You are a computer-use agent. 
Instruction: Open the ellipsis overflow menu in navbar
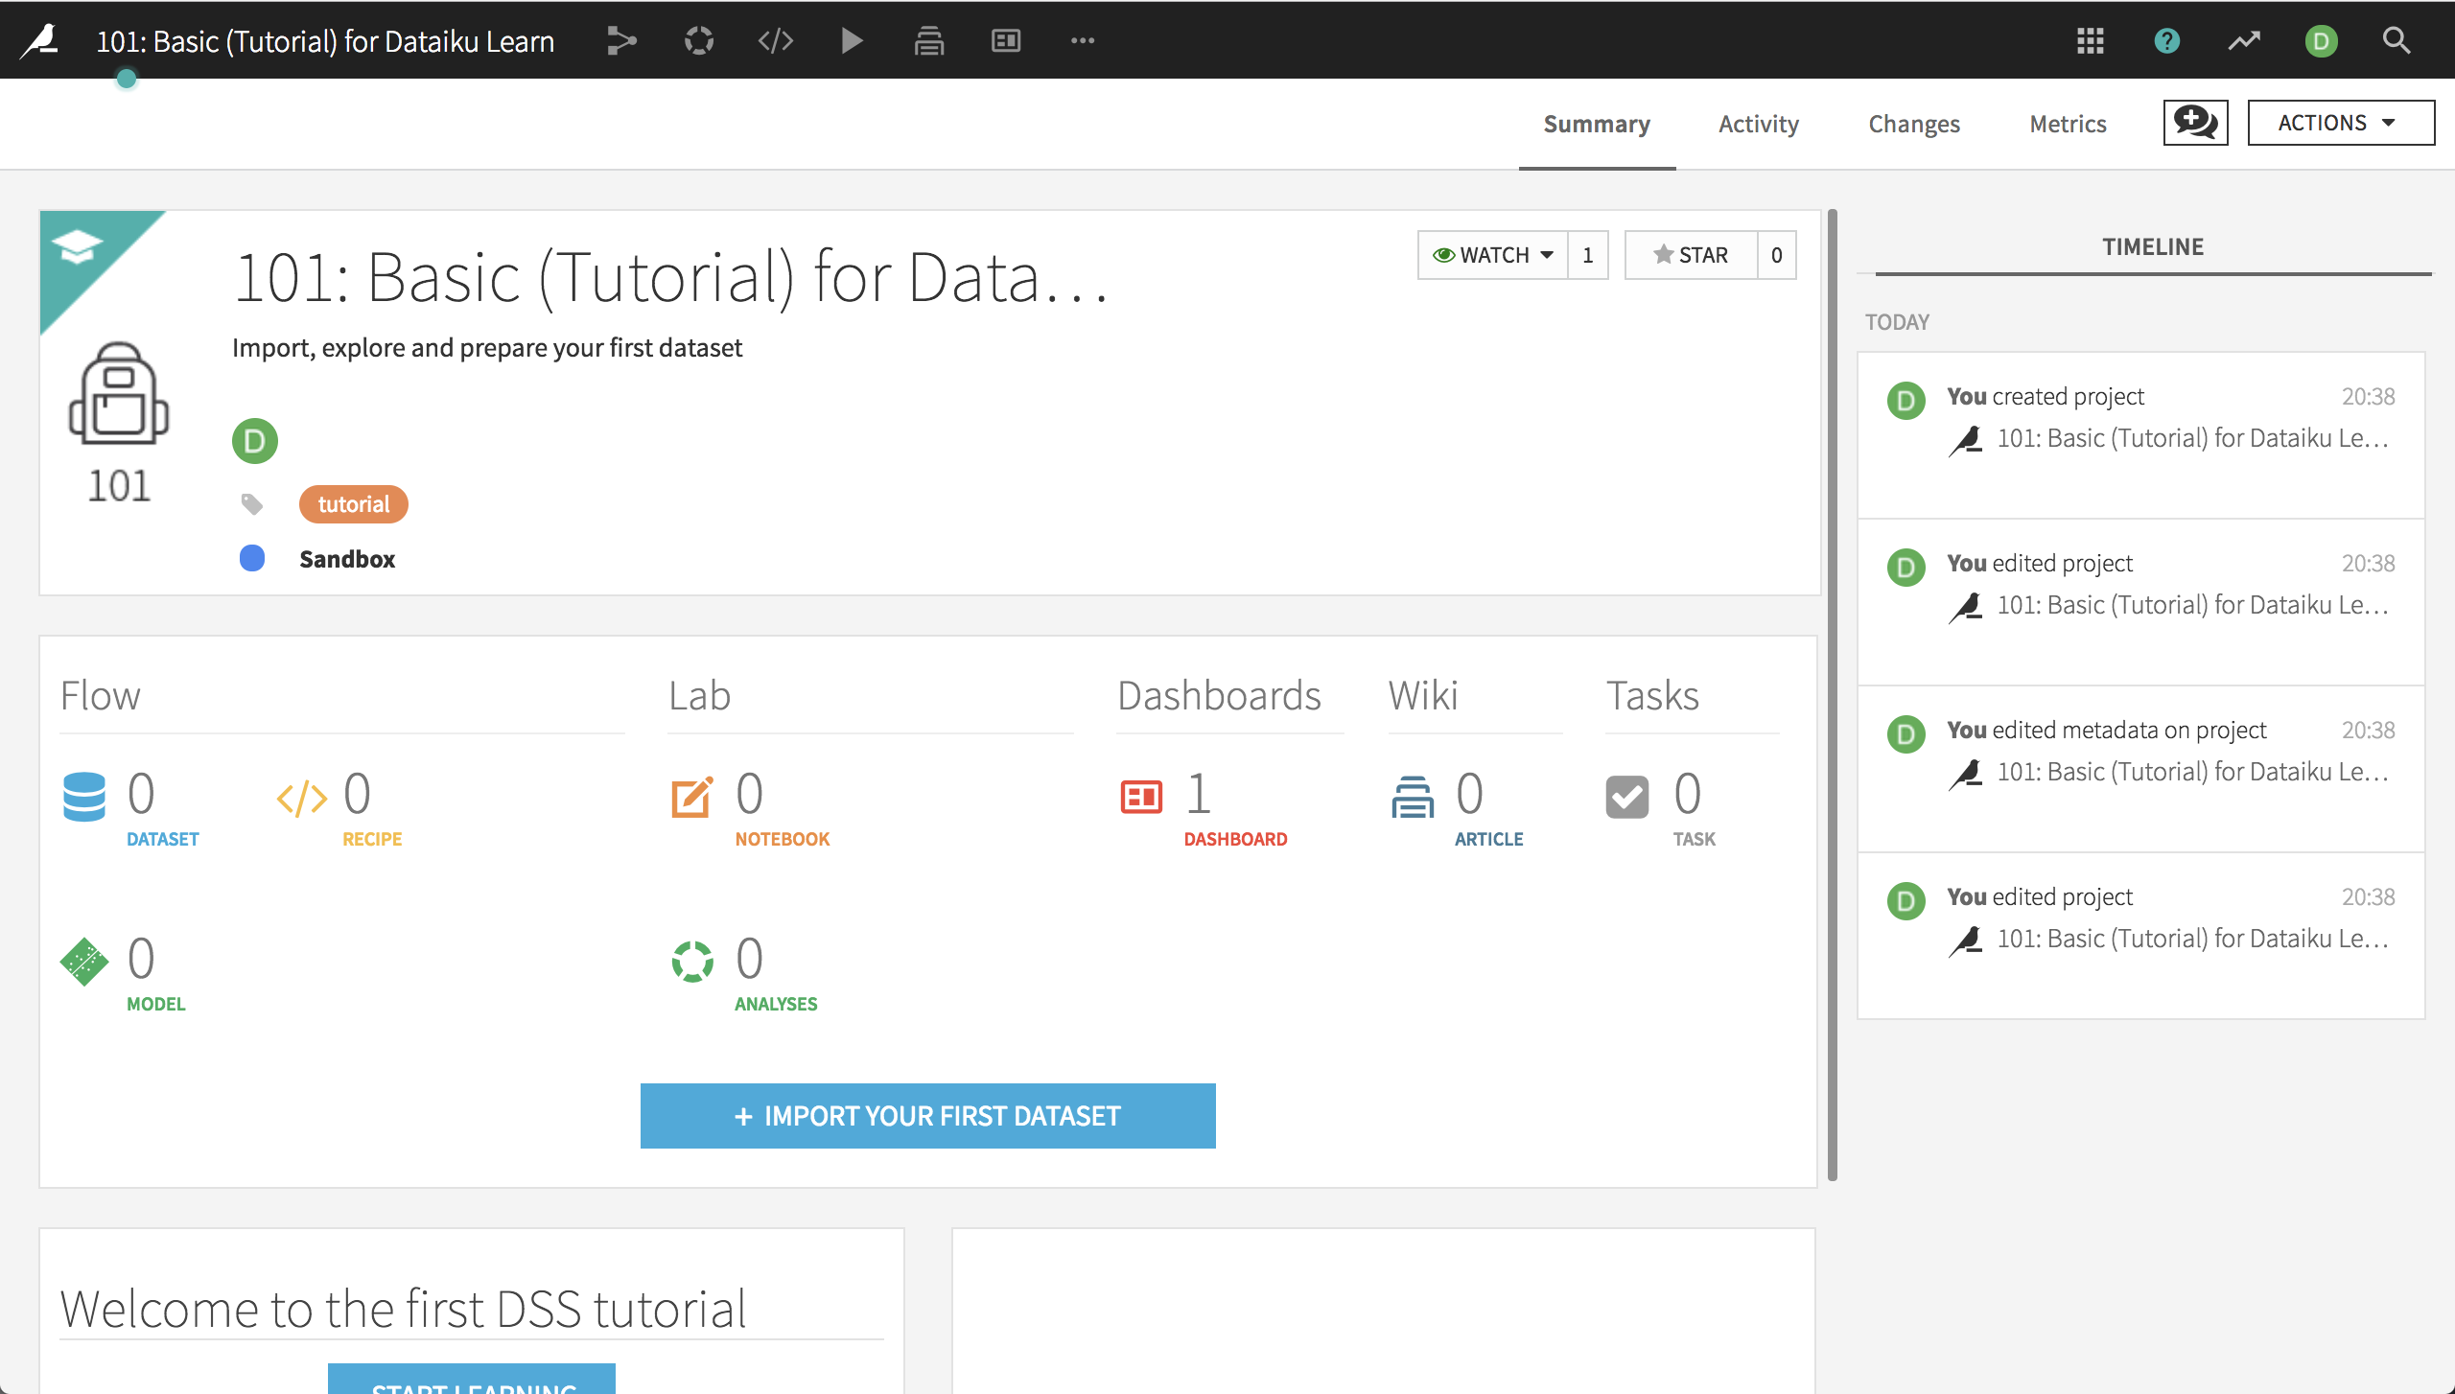(x=1083, y=40)
